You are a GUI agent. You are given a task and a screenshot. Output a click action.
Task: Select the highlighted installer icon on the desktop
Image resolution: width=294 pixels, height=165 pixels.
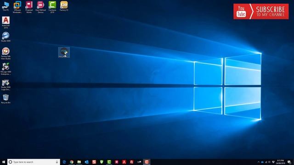[x=64, y=52]
